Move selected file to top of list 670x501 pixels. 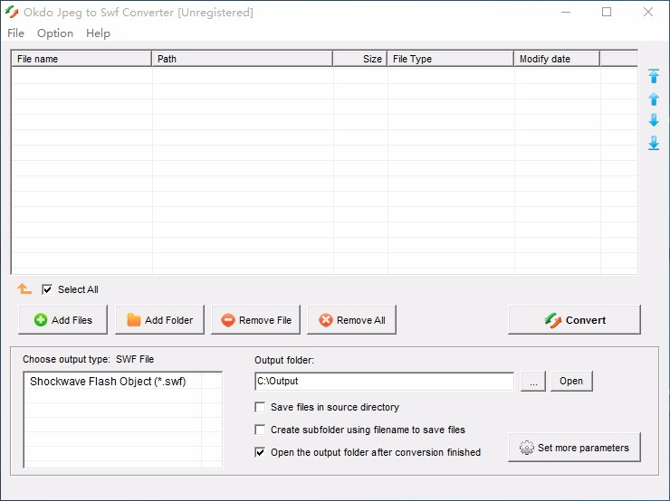tap(654, 76)
